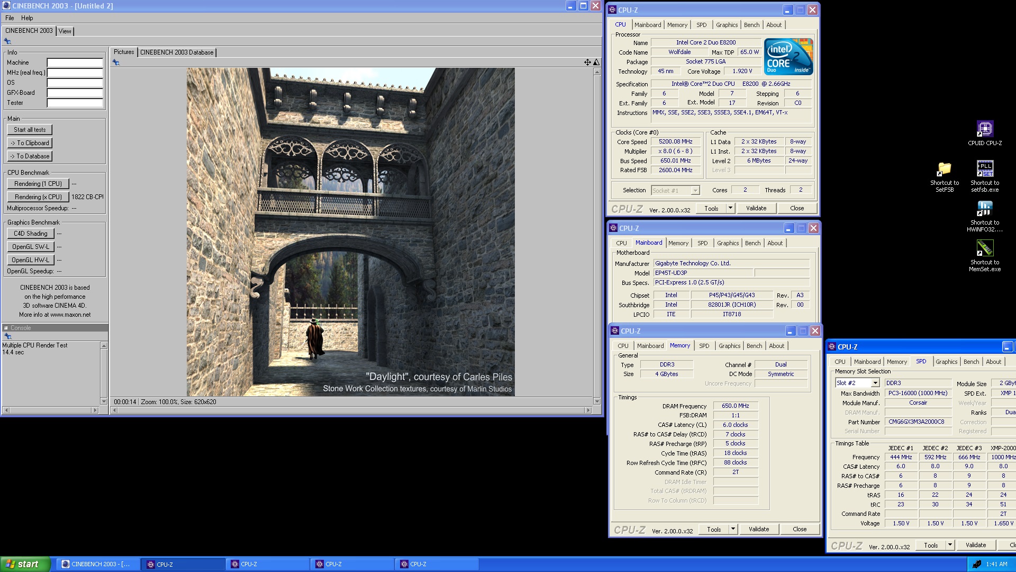Screen dimensions: 1016x572
Task: Switch to CINEBENCH 2003 Database tab
Action: (x=177, y=52)
